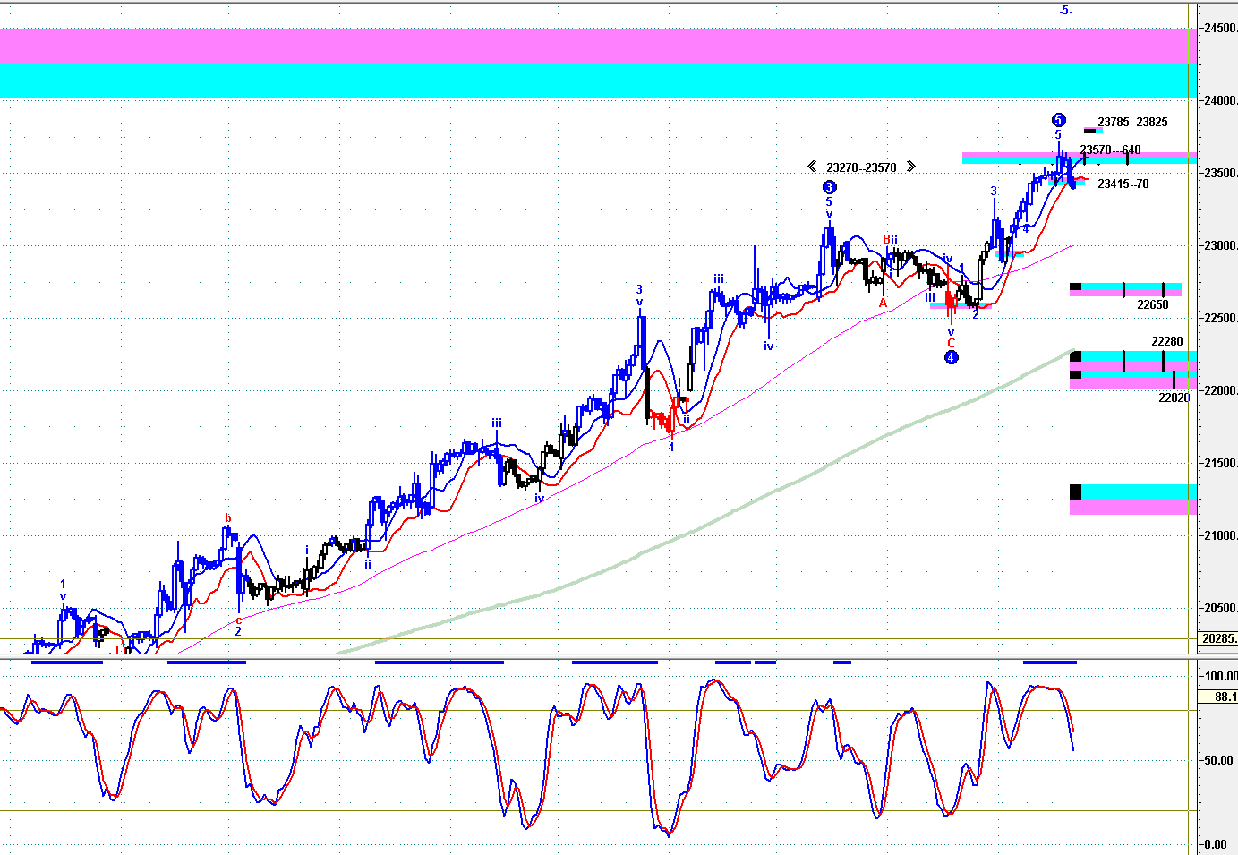The height and width of the screenshot is (855, 1238).
Task: Select black square on 22280 zone
Action: click(1075, 356)
